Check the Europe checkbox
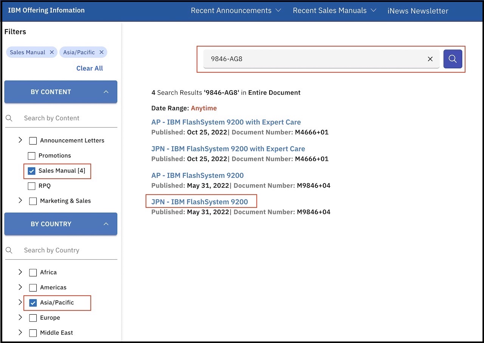The height and width of the screenshot is (343, 484). (33, 318)
